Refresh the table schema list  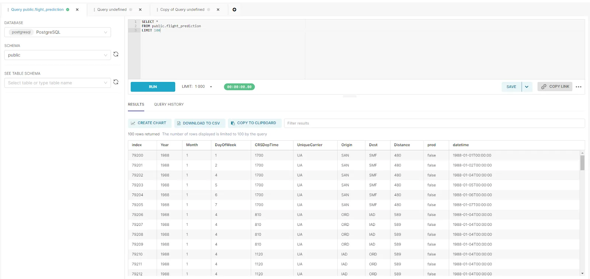pyautogui.click(x=116, y=82)
